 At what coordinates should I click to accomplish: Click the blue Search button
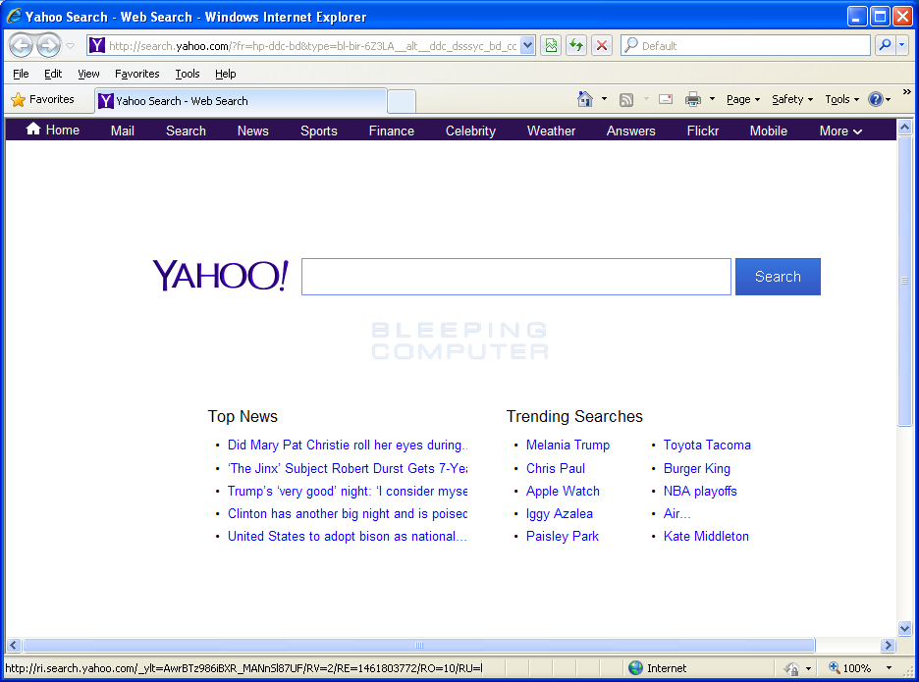click(778, 277)
